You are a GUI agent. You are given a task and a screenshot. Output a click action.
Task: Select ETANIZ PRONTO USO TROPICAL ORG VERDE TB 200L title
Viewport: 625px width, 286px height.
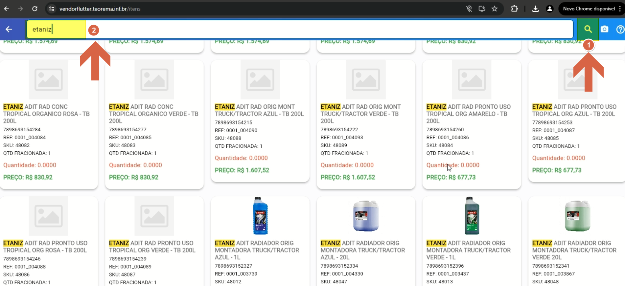[x=152, y=247]
